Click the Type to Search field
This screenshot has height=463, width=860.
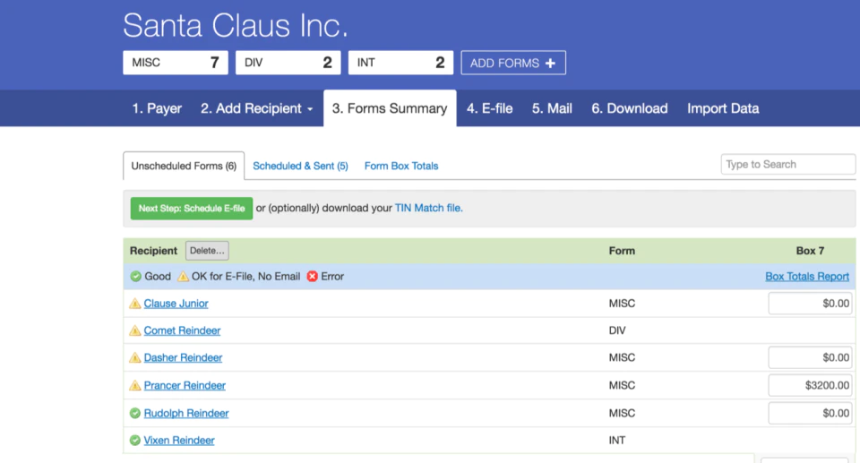[787, 164]
